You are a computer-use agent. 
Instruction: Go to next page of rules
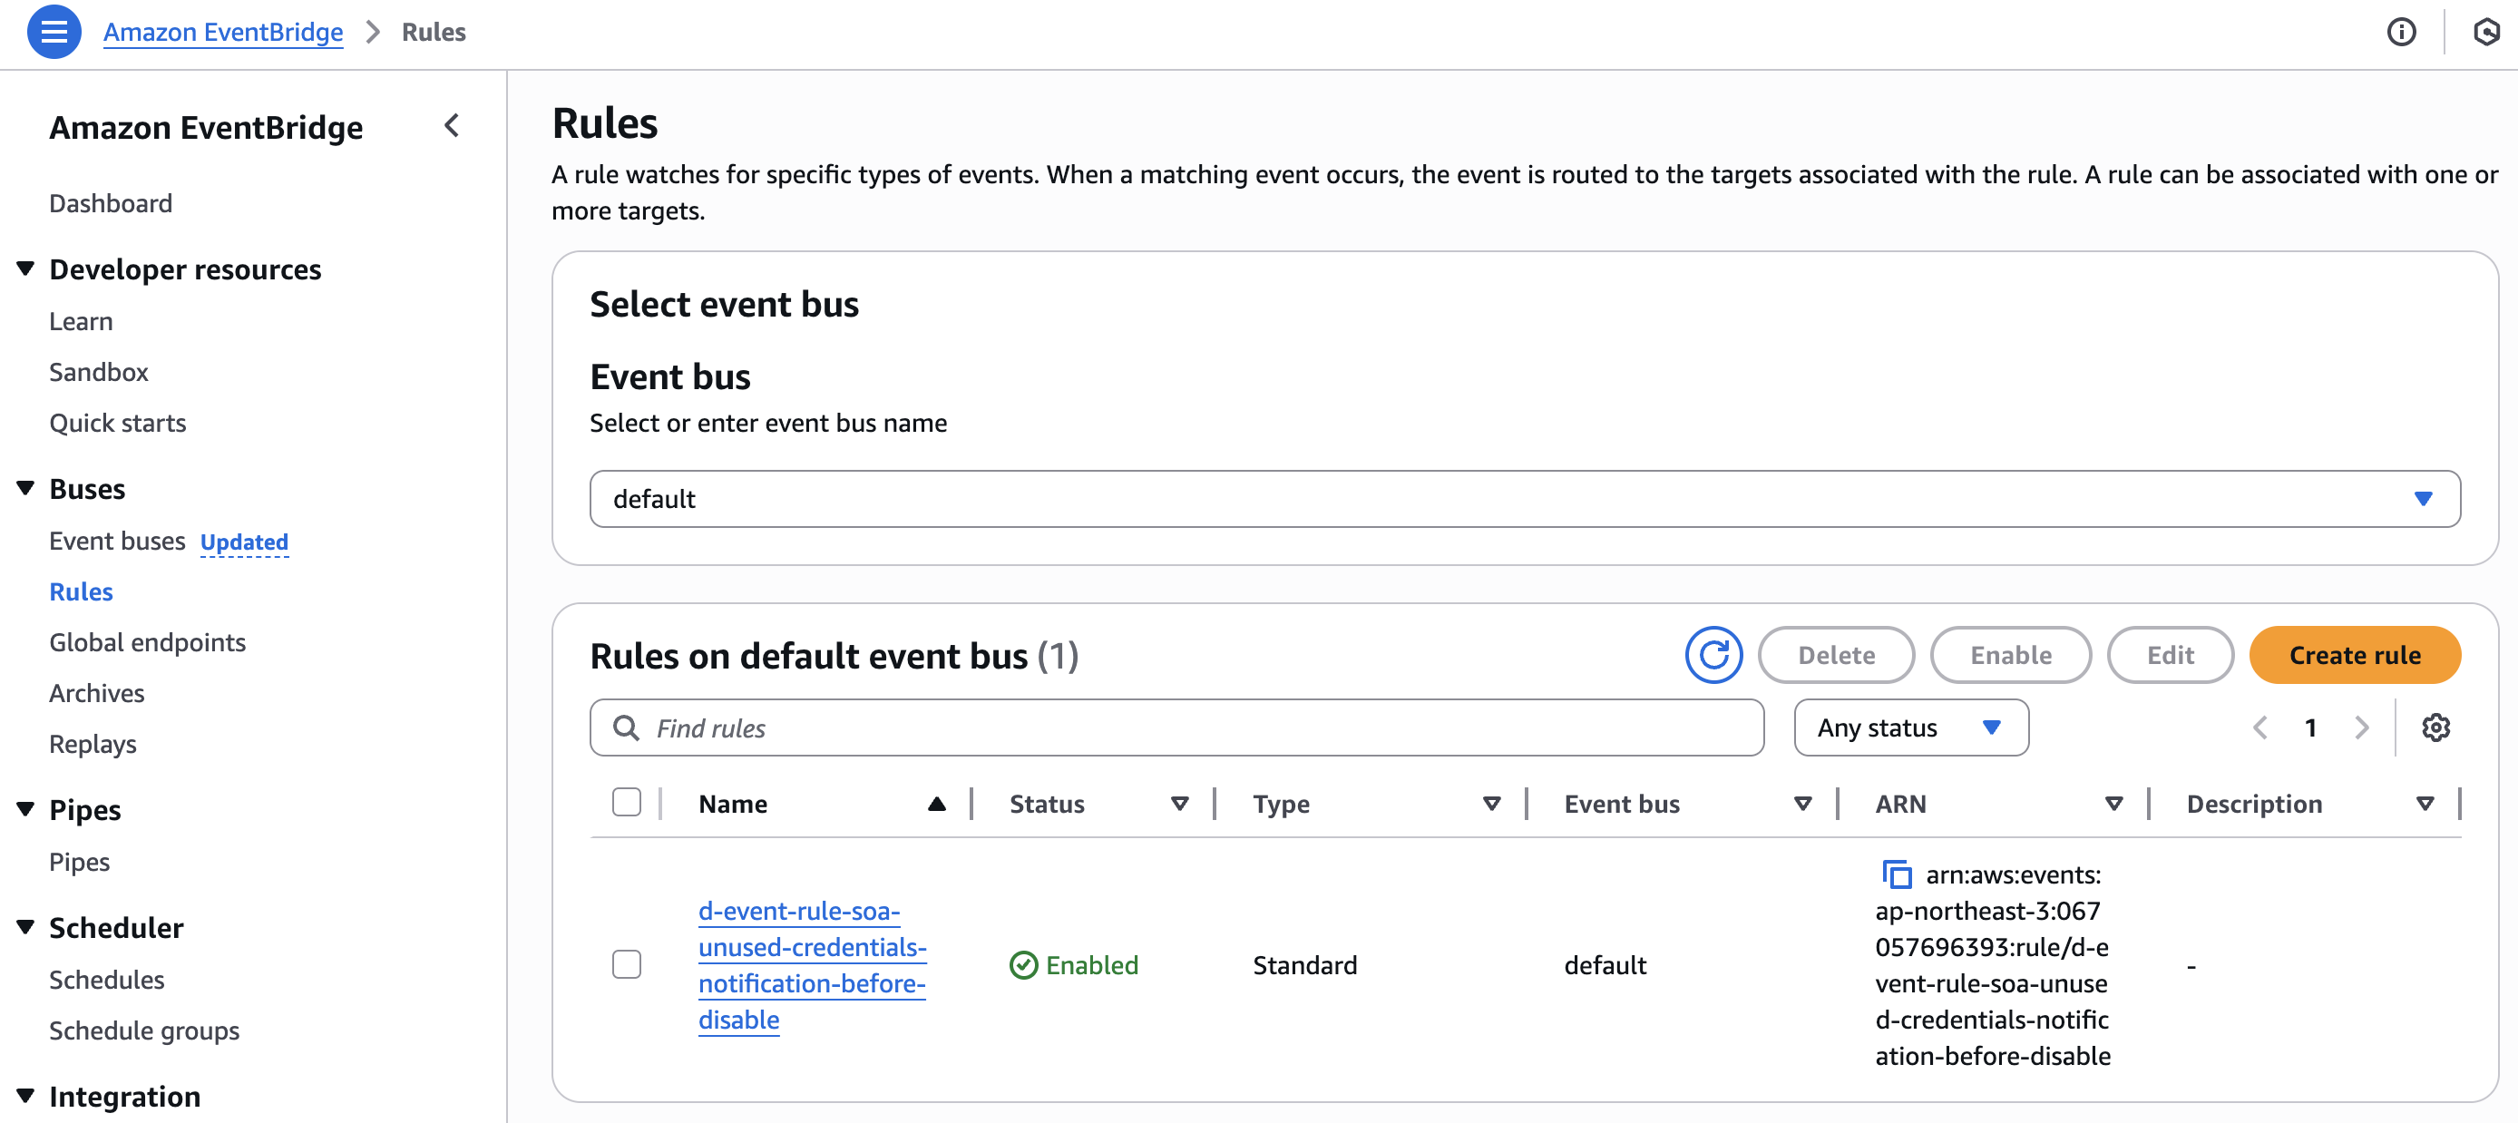point(2362,728)
